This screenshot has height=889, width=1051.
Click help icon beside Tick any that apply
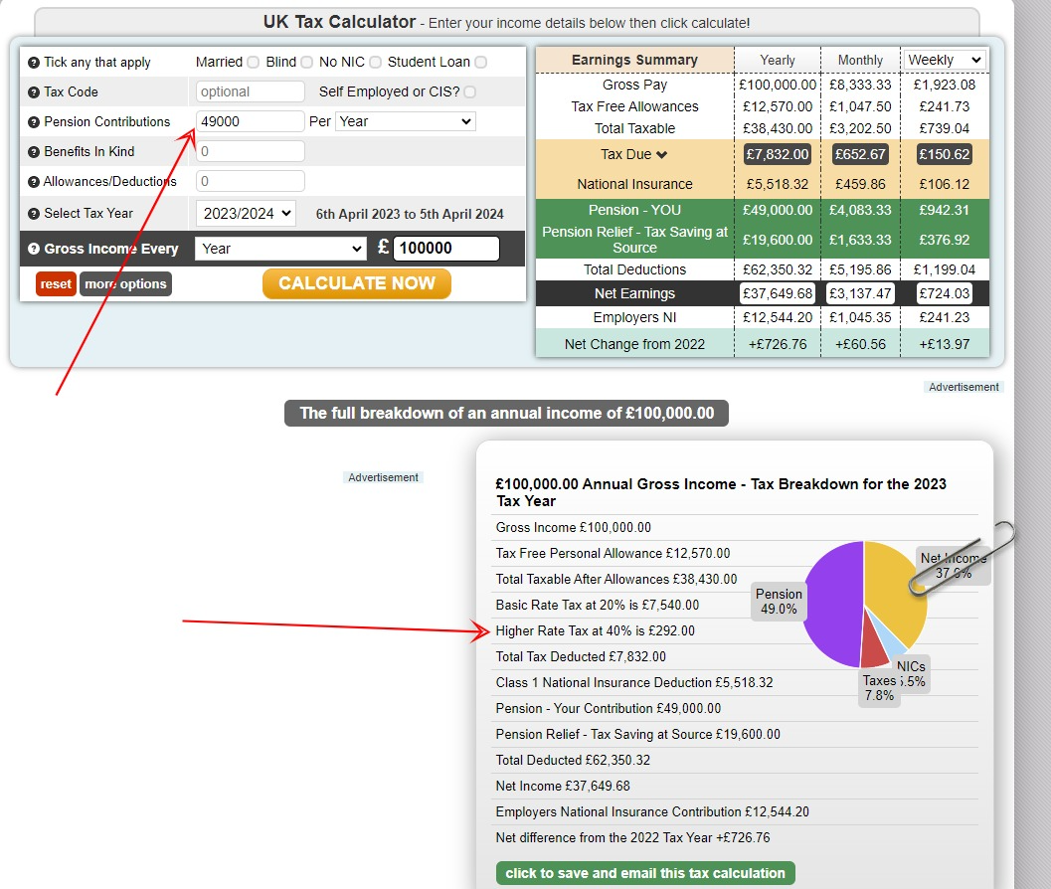coord(34,63)
